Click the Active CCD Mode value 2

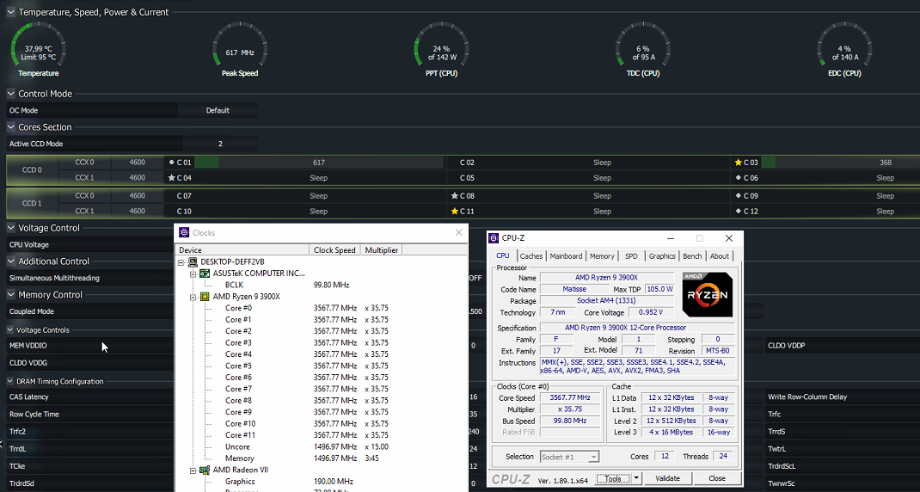click(x=220, y=144)
